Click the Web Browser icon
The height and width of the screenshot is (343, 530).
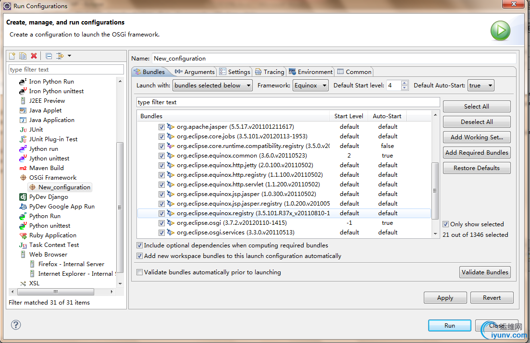click(x=23, y=255)
